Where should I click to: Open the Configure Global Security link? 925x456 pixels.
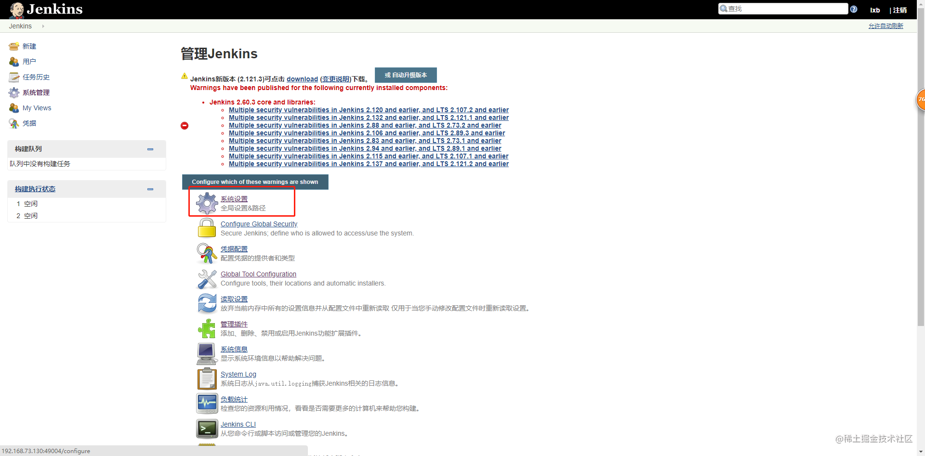click(x=259, y=224)
